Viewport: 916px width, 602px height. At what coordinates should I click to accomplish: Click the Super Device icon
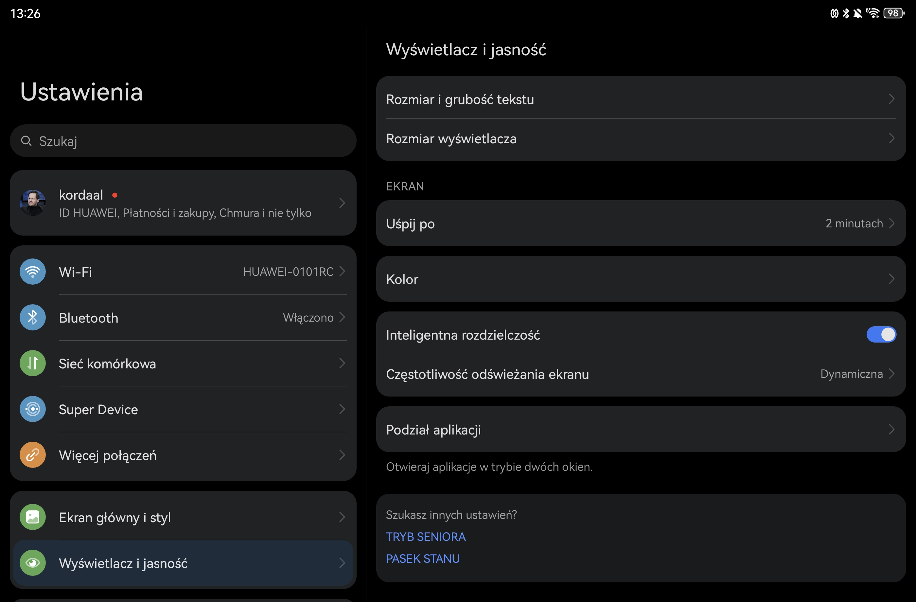pyautogui.click(x=33, y=409)
